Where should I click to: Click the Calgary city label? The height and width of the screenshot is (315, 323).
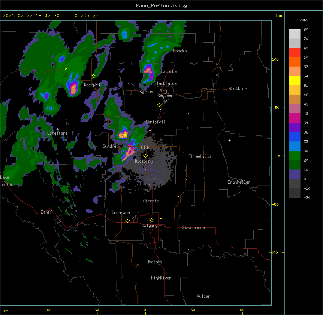pos(150,226)
